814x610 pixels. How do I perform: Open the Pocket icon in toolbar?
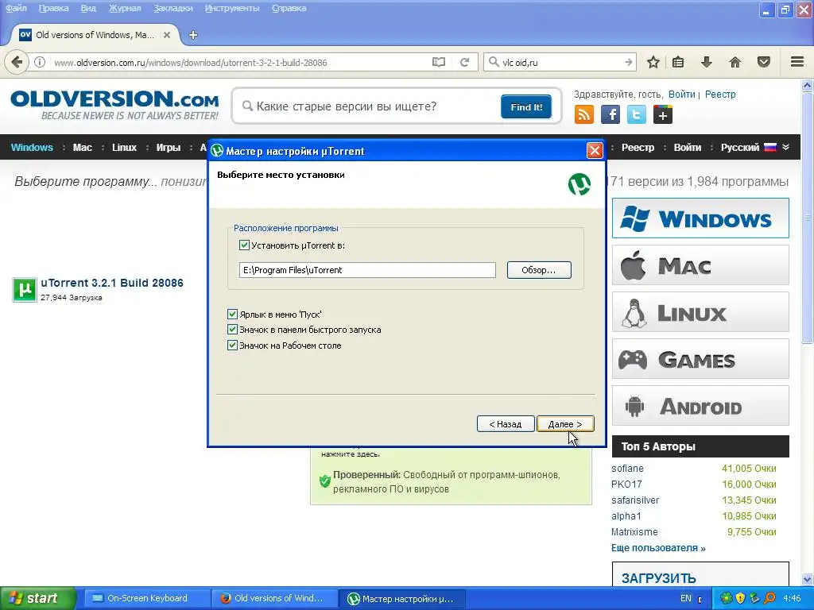click(x=764, y=62)
